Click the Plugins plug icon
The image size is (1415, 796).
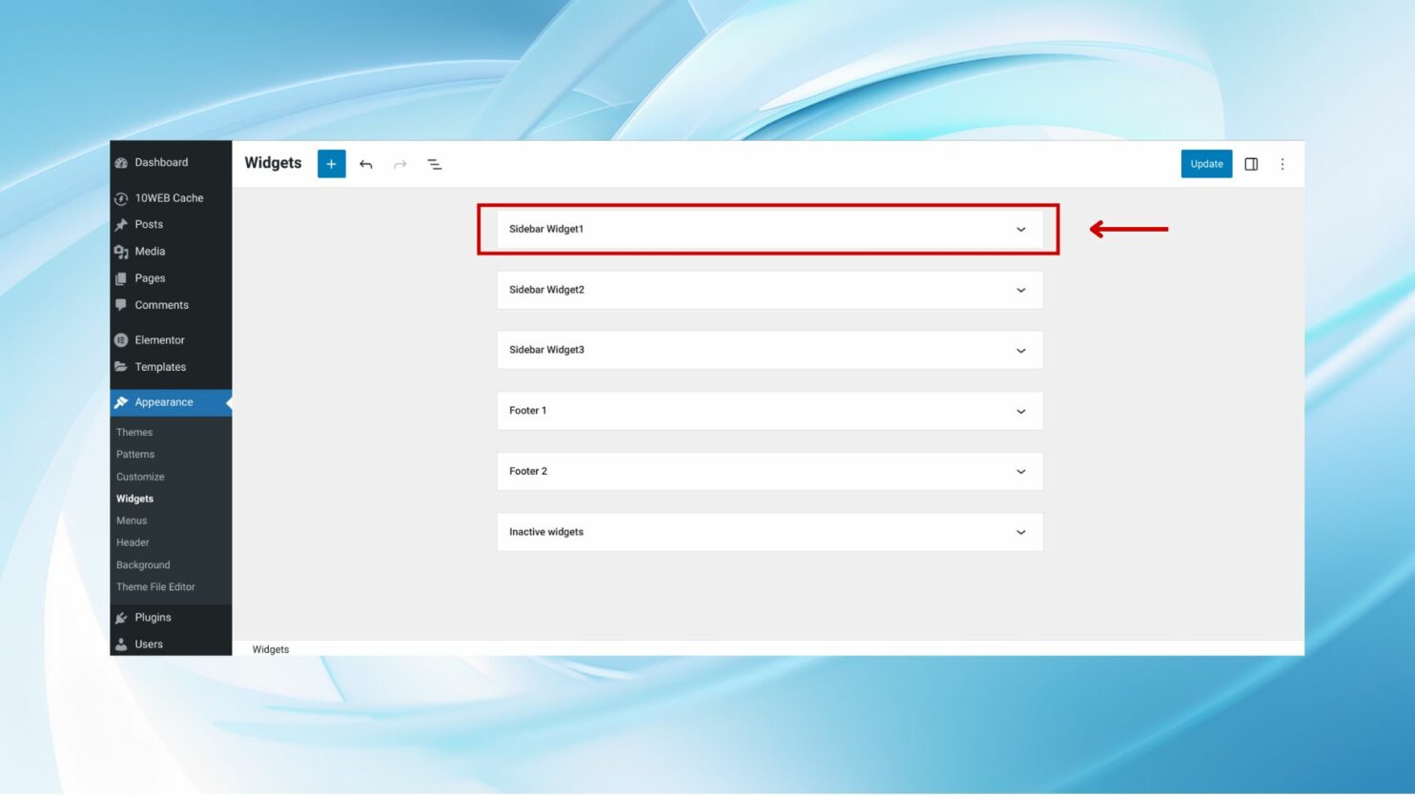tap(121, 617)
